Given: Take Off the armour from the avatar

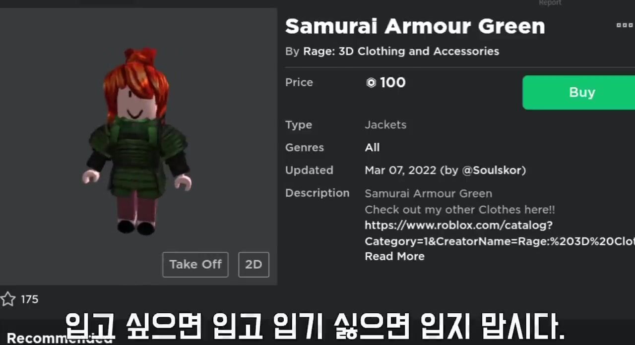Looking at the screenshot, I should pyautogui.click(x=195, y=265).
